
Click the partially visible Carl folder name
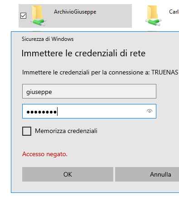point(174,12)
